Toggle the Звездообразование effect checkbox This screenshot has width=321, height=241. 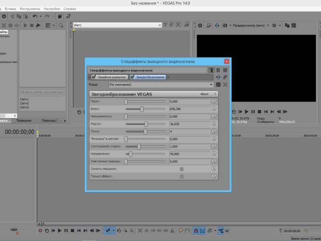132,77
